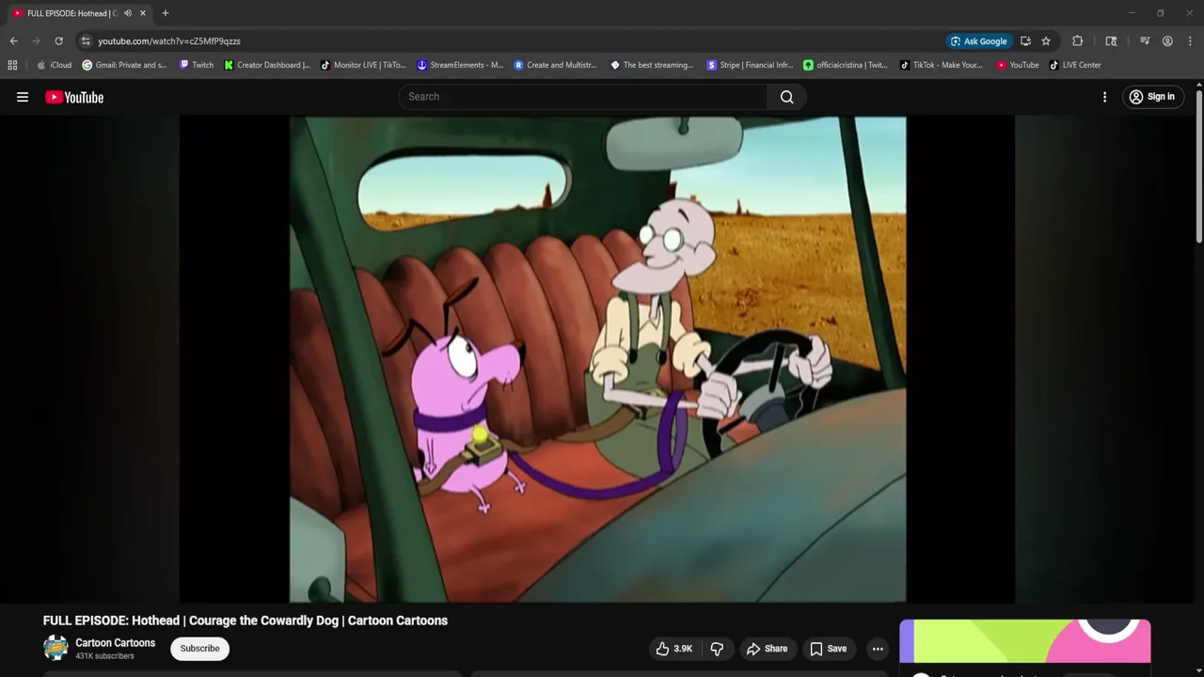
Task: Click the magnifier search button
Action: point(787,97)
